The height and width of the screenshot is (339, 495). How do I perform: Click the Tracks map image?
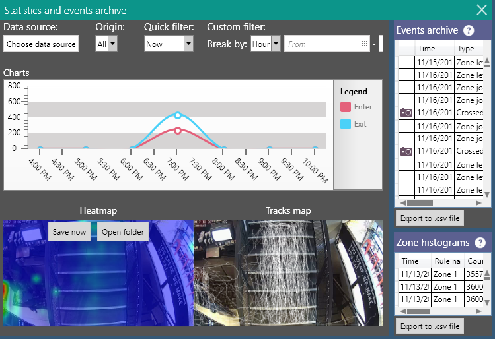click(x=288, y=273)
